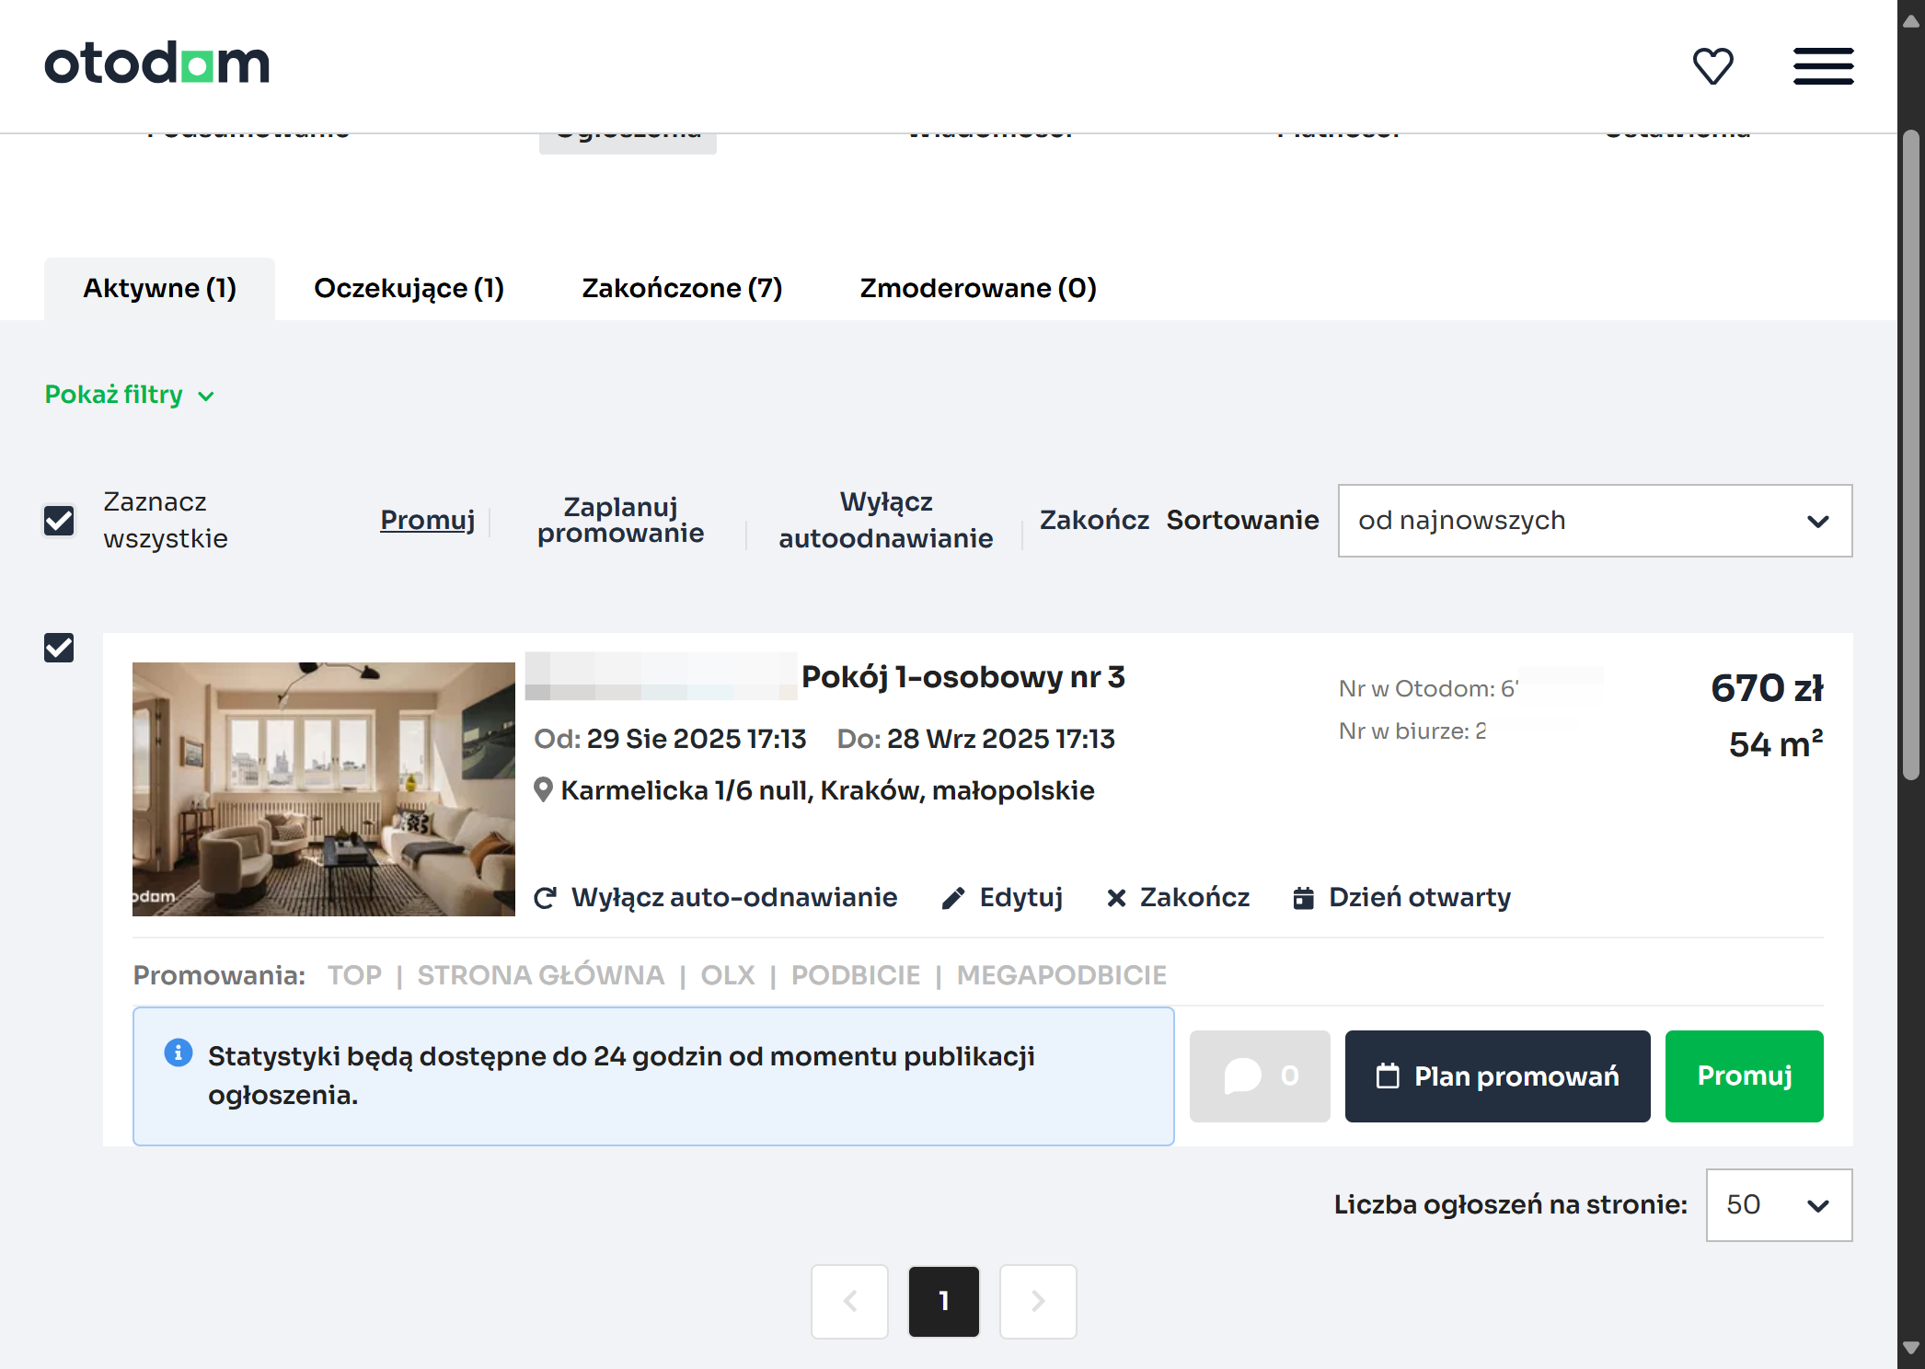Image resolution: width=1925 pixels, height=1369 pixels.
Task: Toggle the Zaznacz wszystkie checkbox
Action: tap(59, 521)
